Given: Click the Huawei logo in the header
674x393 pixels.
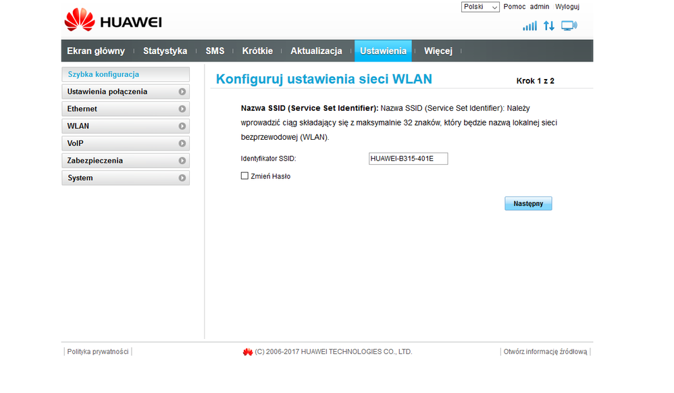Looking at the screenshot, I should coord(113,20).
